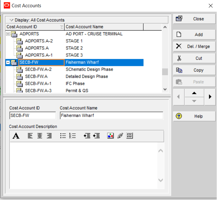This screenshot has width=217, height=200.
Task: Click the greyed Paste button
Action: pyautogui.click(x=194, y=82)
